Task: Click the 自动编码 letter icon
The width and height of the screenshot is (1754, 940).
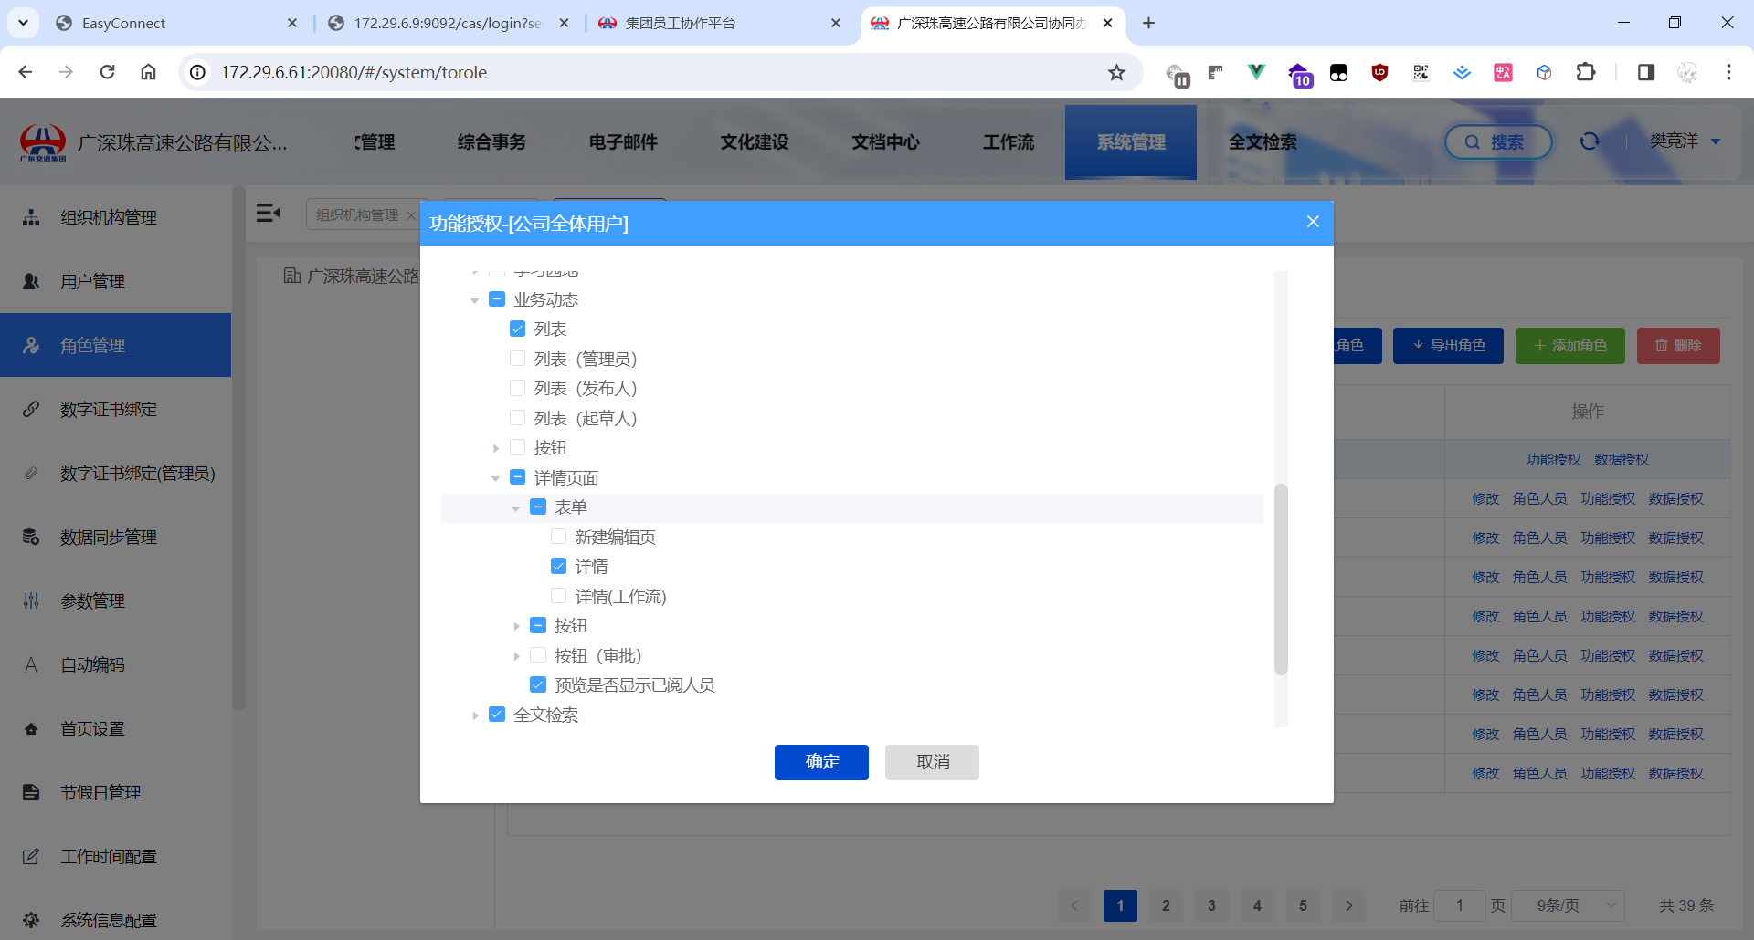Action: pos(31,664)
